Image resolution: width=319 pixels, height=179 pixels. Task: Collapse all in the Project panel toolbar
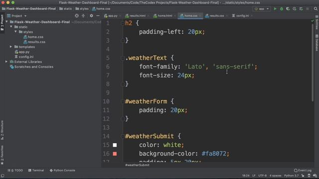click(x=83, y=16)
